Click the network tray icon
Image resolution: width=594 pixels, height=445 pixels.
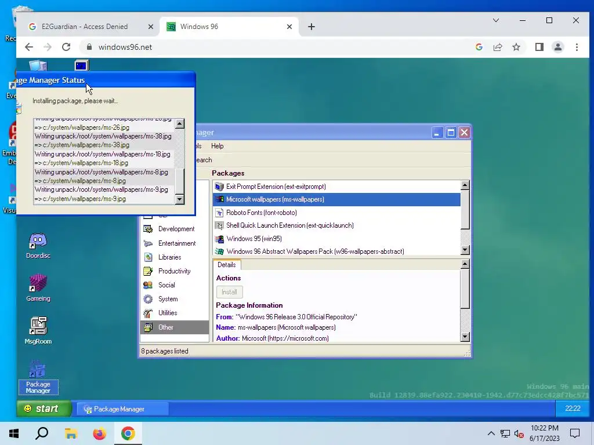pos(505,433)
